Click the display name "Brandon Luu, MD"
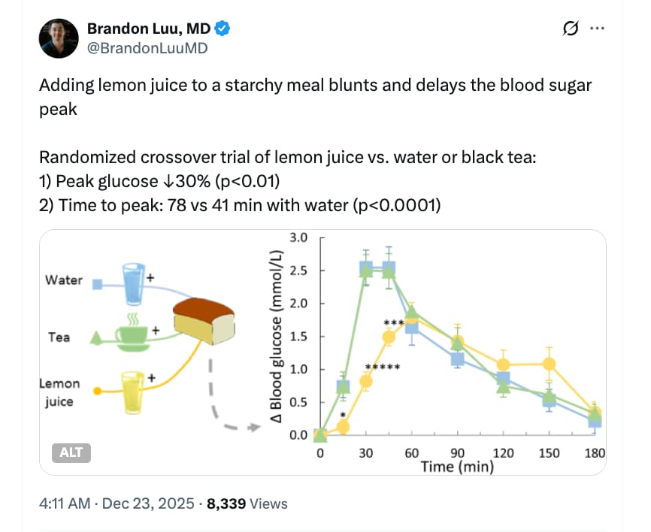Image resolution: width=651 pixels, height=532 pixels. (x=148, y=29)
